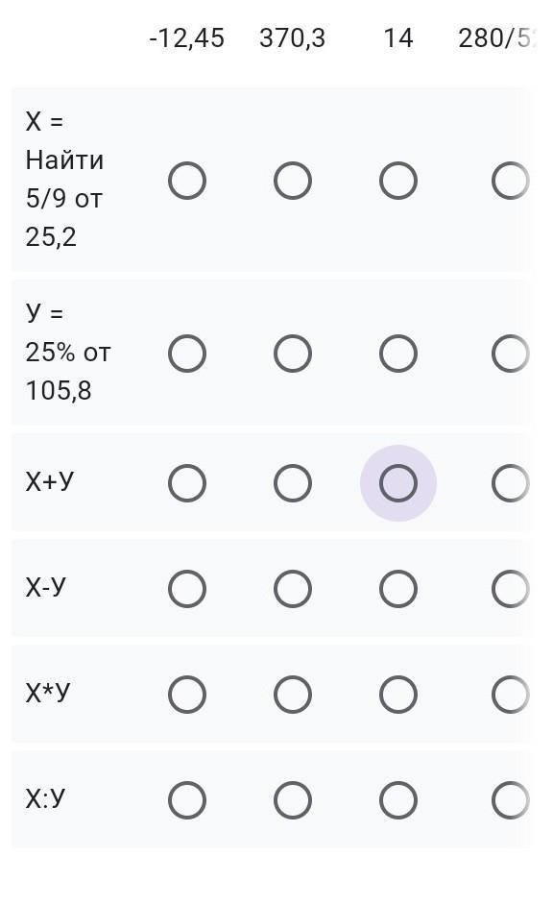Viewport: 553px width, 905px height.
Task: Tick -12,45 for X:У row
Action: (x=187, y=800)
